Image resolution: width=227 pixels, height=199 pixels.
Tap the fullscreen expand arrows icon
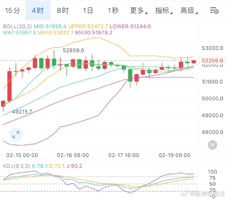pyautogui.click(x=16, y=134)
